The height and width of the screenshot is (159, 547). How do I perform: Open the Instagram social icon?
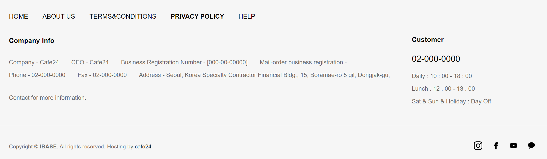tap(478, 146)
